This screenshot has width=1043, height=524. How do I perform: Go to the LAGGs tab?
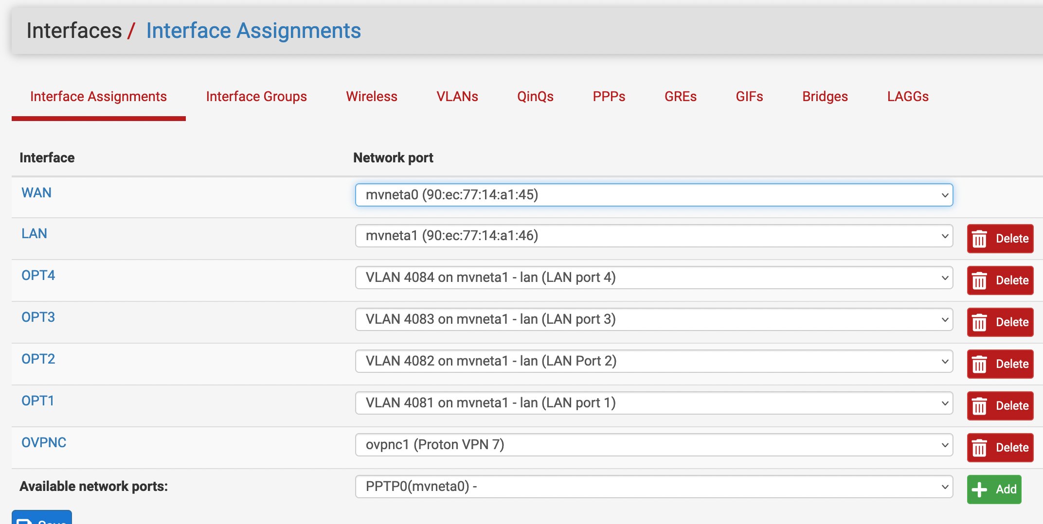(x=907, y=97)
